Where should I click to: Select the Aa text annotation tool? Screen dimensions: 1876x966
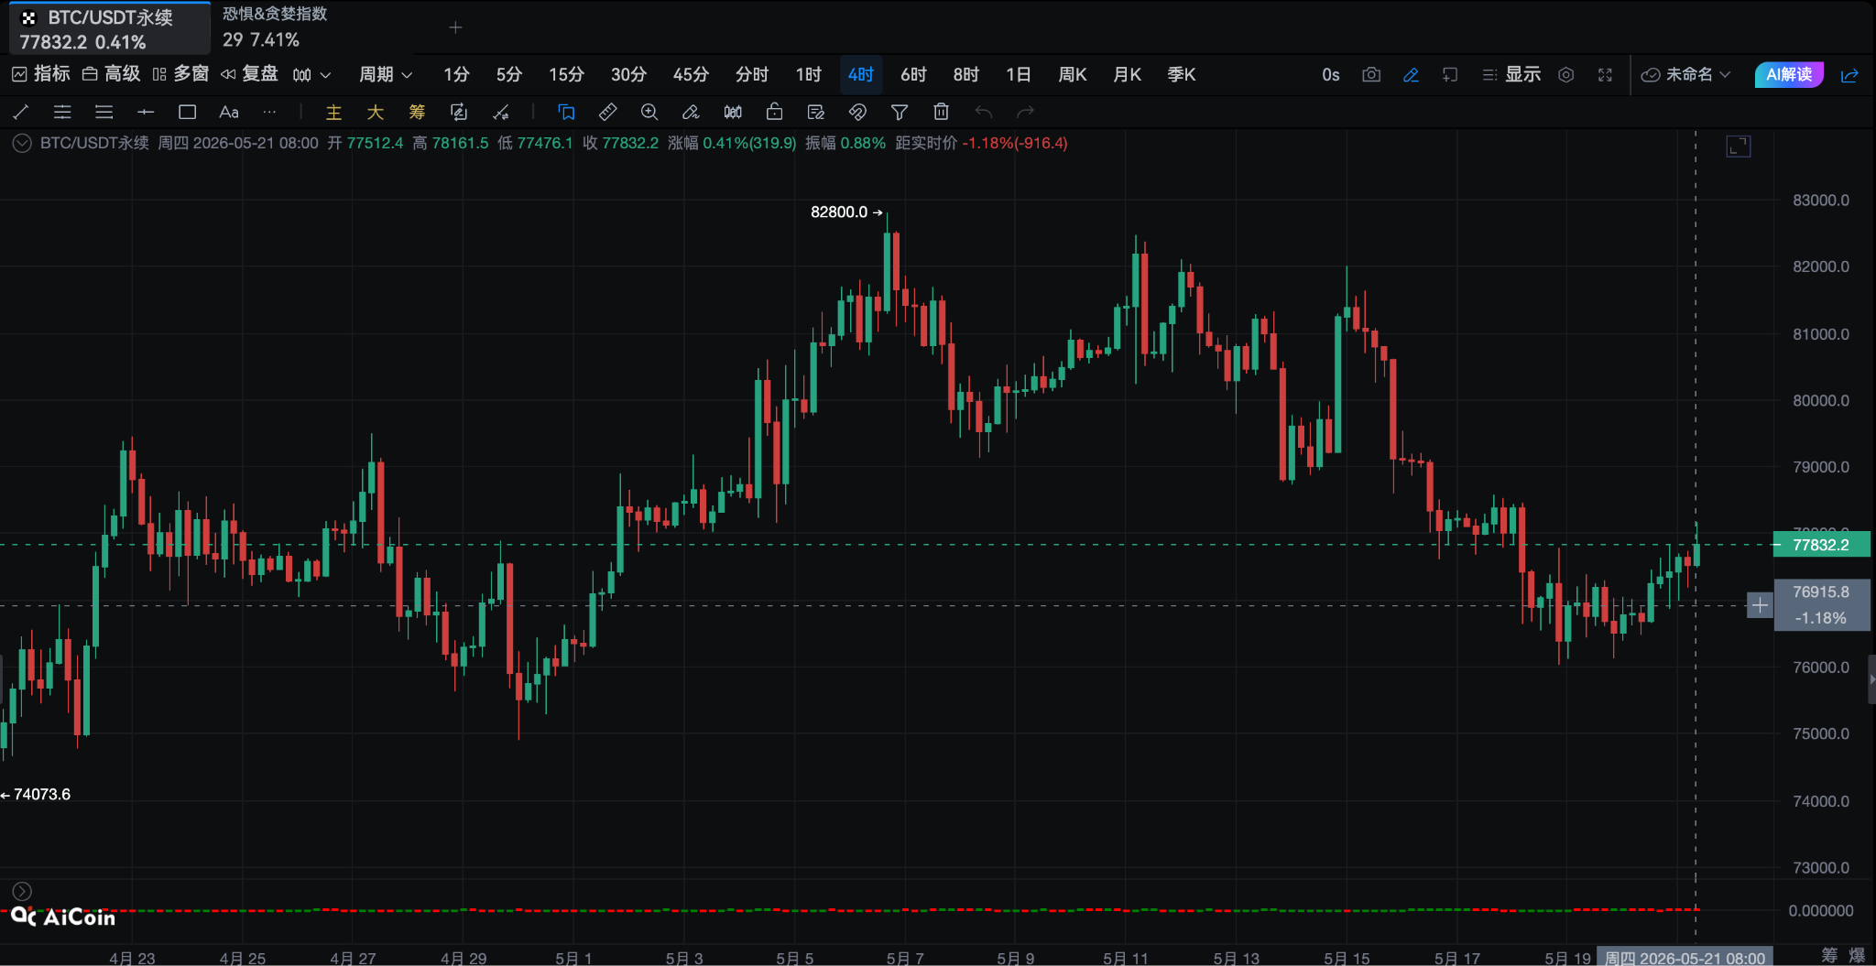pos(229,112)
